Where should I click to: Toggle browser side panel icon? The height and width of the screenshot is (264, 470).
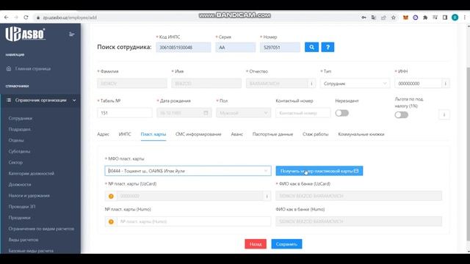[x=445, y=18]
